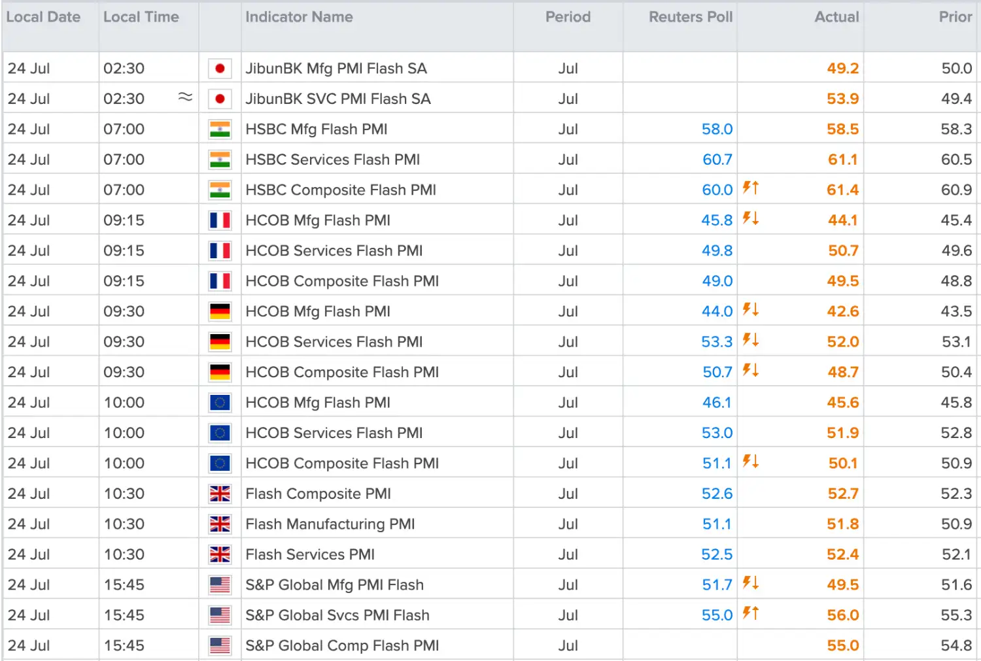Click India flag beside HSBC Composite Flash PMI
The width and height of the screenshot is (981, 661).
(x=220, y=190)
